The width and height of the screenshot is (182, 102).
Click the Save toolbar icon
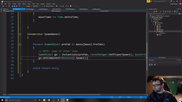pos(15,6)
